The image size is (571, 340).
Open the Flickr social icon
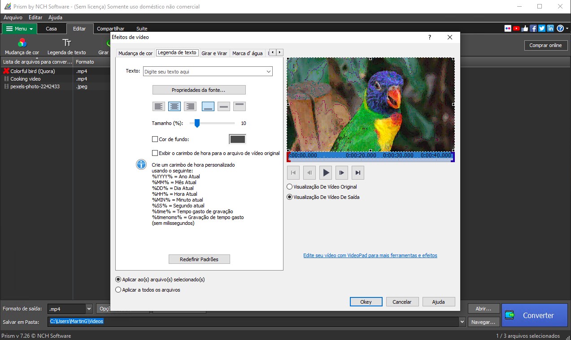[x=508, y=28]
